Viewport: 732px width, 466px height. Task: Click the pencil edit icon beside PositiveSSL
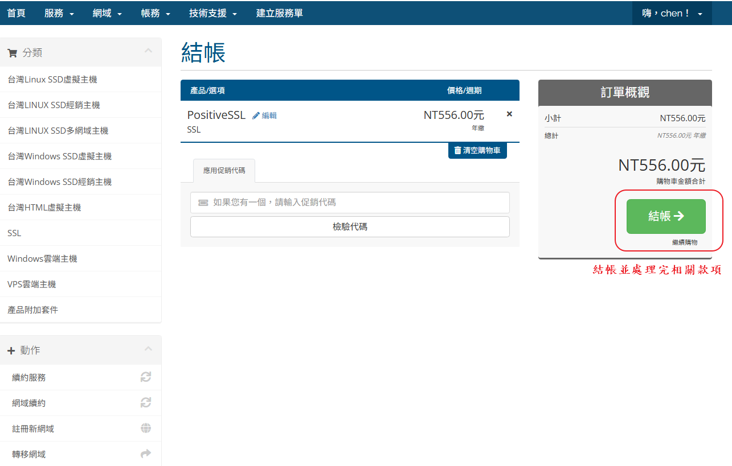tap(256, 116)
